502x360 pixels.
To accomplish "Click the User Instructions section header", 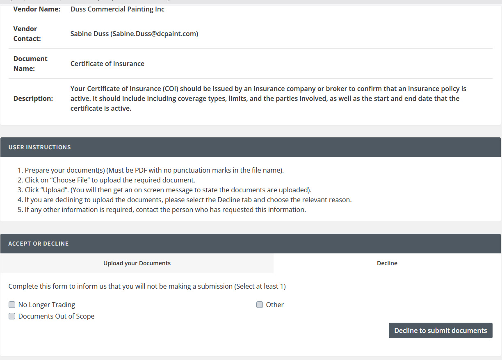I will tap(40, 147).
